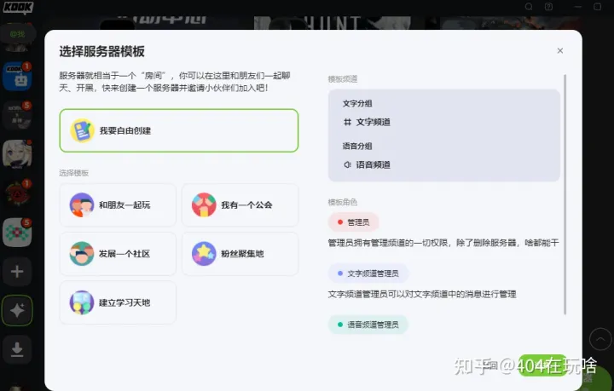Click the 管理员 role tag
This screenshot has height=391, width=614.
click(353, 222)
